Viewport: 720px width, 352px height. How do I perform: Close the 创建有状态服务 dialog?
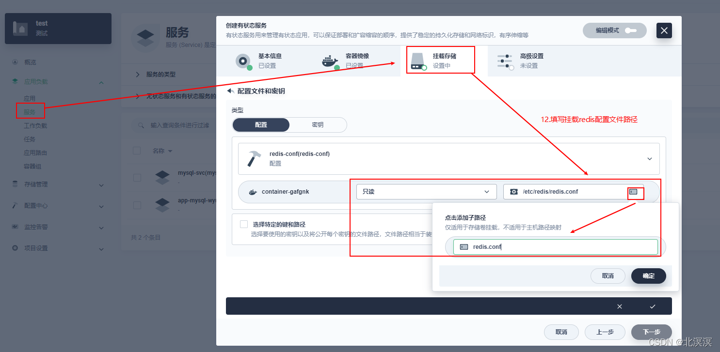[664, 31]
